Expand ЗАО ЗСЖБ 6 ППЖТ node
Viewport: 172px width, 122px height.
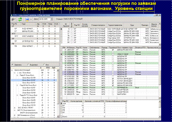(x=15, y=108)
